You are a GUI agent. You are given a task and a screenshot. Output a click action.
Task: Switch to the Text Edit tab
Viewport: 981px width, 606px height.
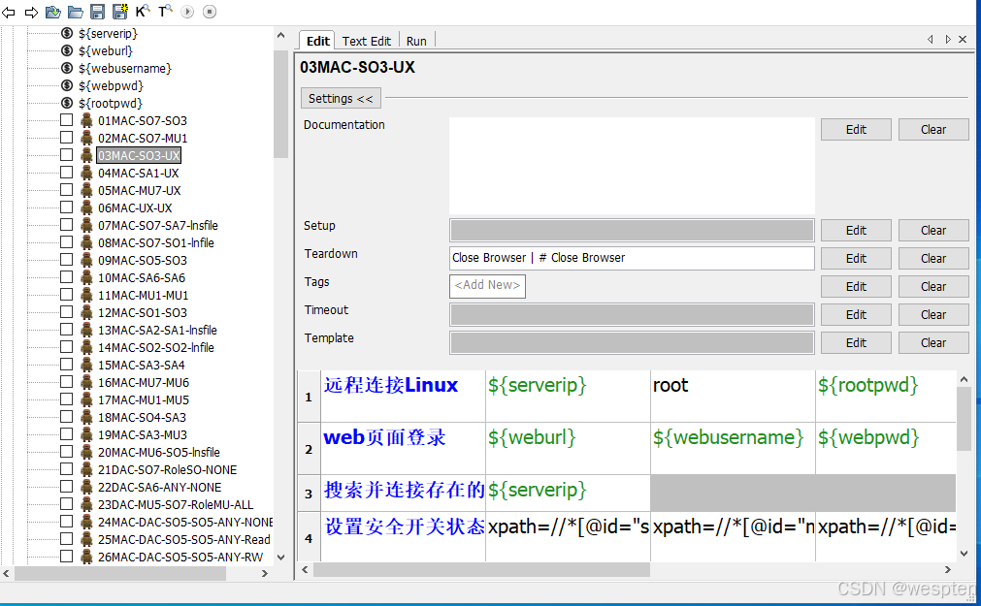(x=366, y=40)
